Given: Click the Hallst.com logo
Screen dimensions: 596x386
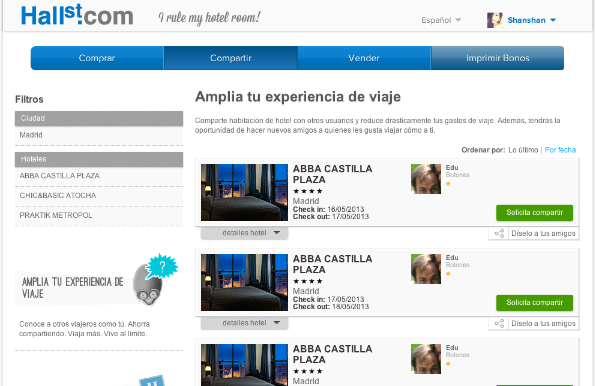Looking at the screenshot, I should tap(77, 15).
